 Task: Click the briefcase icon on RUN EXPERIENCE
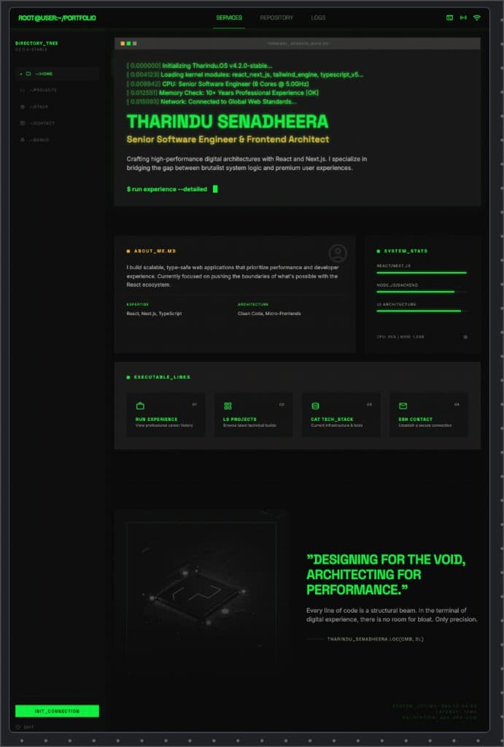pyautogui.click(x=140, y=406)
